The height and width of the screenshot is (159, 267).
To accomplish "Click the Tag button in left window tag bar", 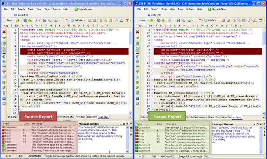I will click(x=6, y=26).
